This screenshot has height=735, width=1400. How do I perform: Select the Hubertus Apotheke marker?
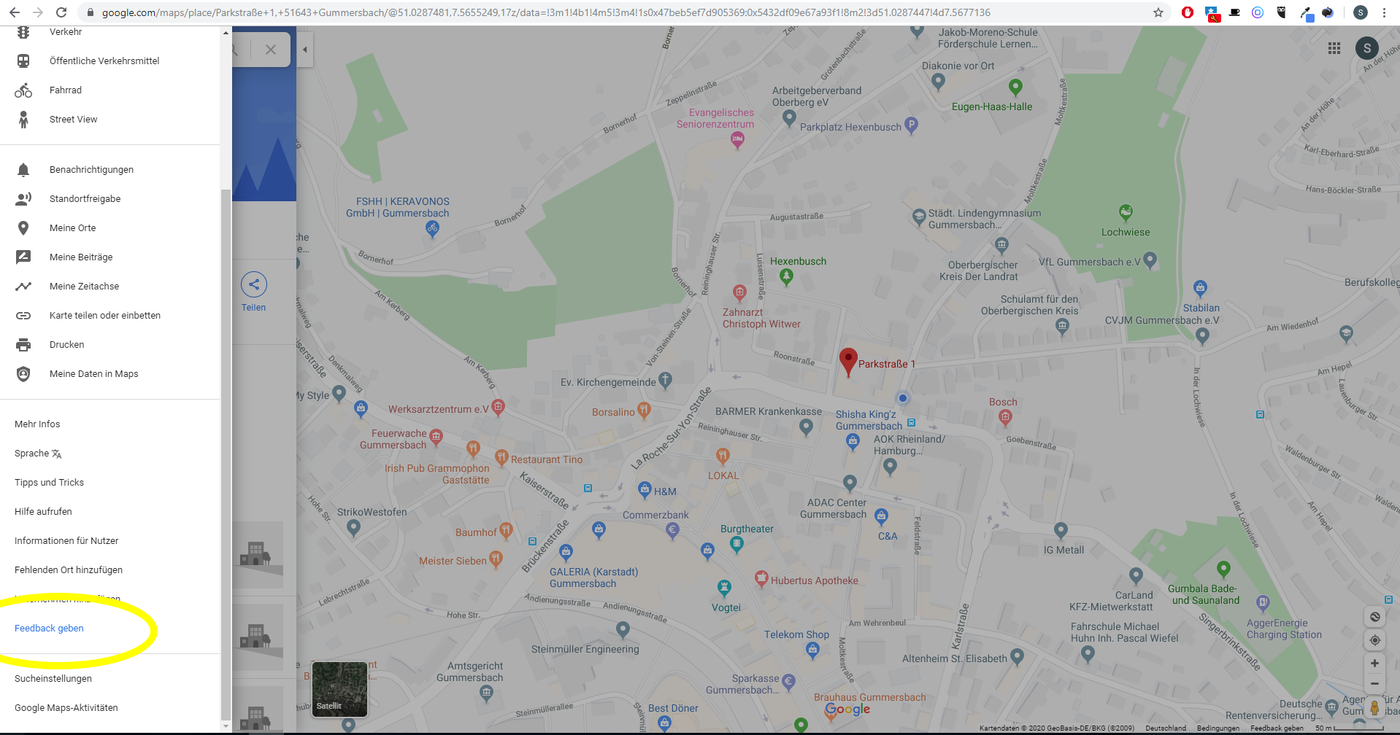click(761, 579)
